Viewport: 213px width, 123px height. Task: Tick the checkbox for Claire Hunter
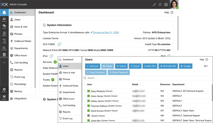point(85,96)
